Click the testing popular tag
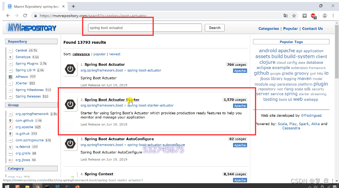 tap(270, 100)
